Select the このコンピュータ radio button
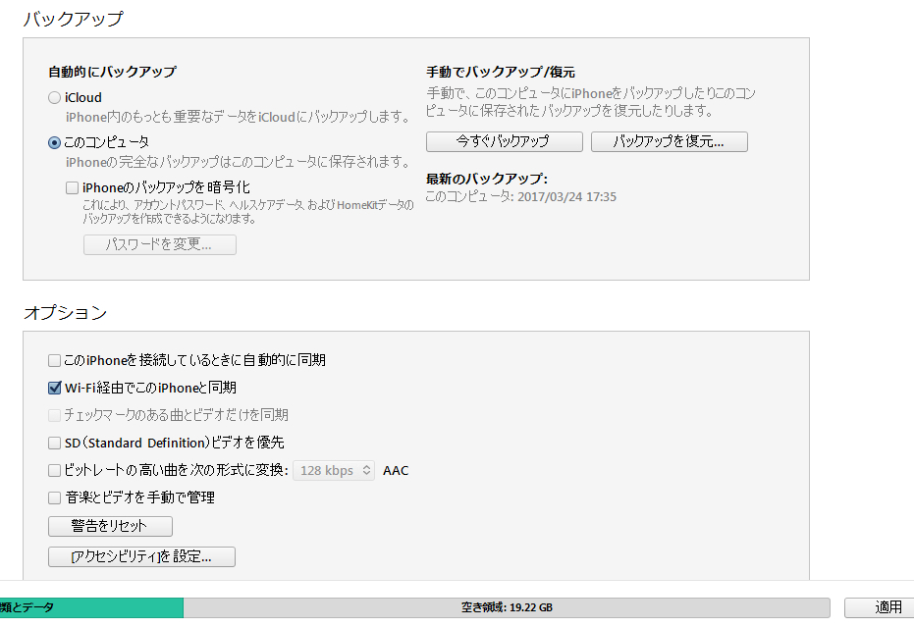The image size is (914, 628). (54, 142)
